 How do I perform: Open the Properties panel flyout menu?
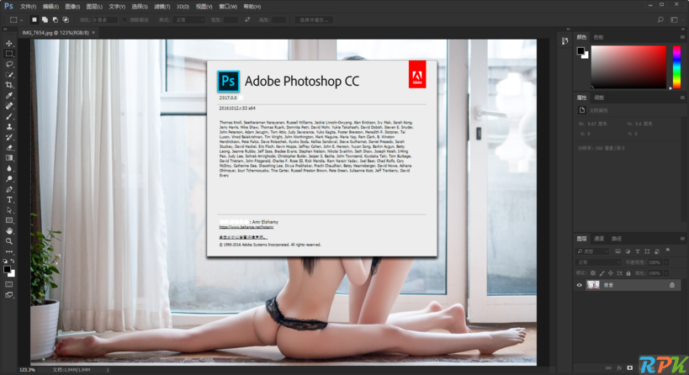(x=682, y=98)
